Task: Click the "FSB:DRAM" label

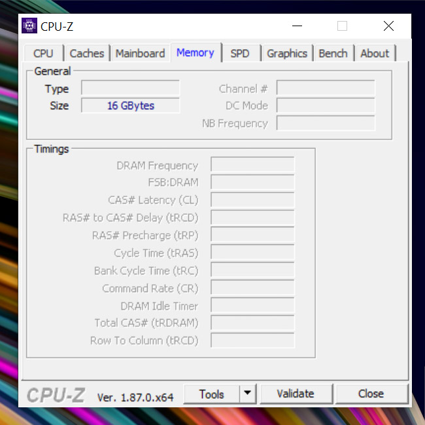Action: tap(173, 182)
